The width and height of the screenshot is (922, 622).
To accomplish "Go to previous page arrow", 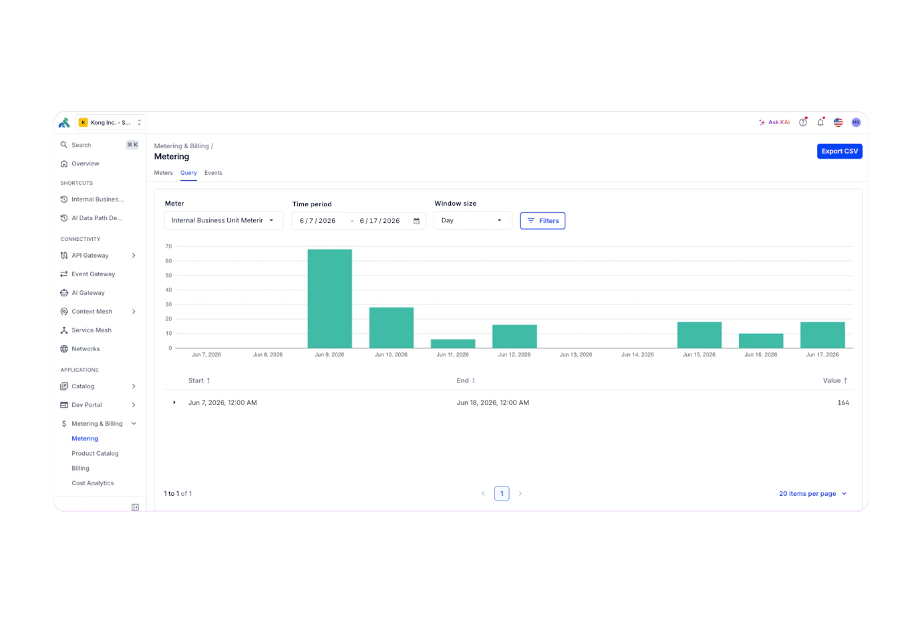I will point(483,494).
